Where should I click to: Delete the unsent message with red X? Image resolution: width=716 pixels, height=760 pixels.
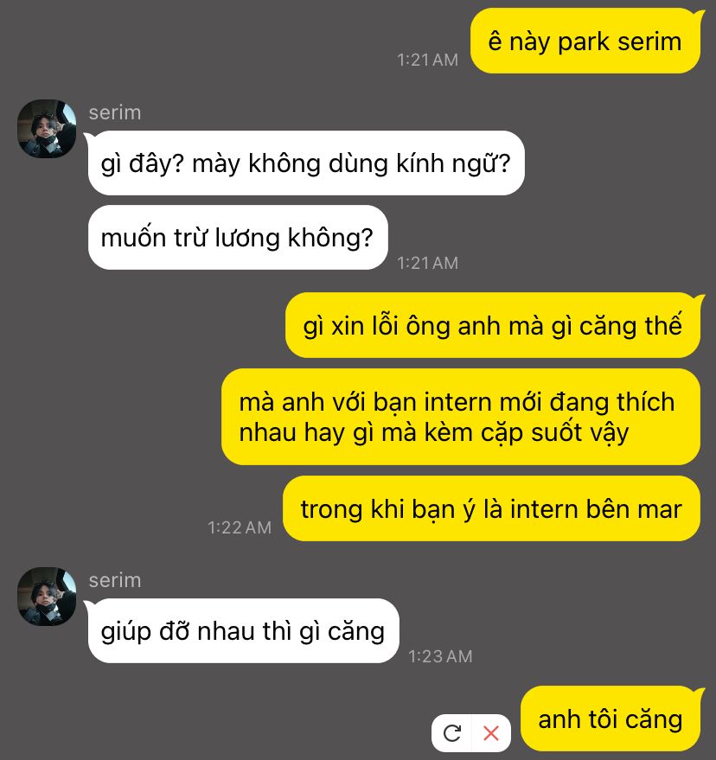[x=491, y=733]
